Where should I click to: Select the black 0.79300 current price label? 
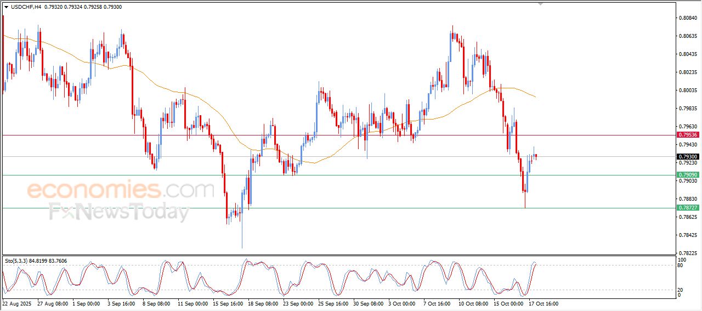pos(687,157)
